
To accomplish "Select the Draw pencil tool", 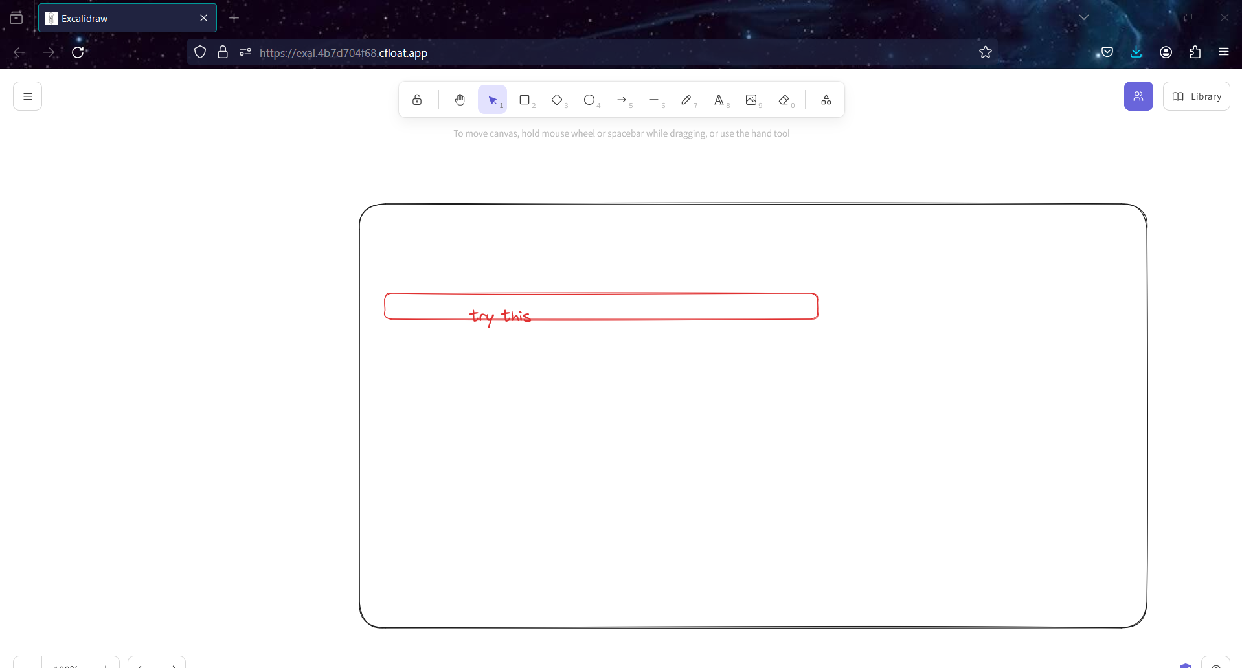I will (x=686, y=100).
